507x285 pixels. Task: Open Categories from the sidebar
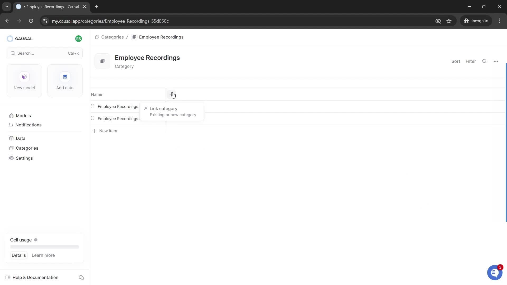[27, 148]
